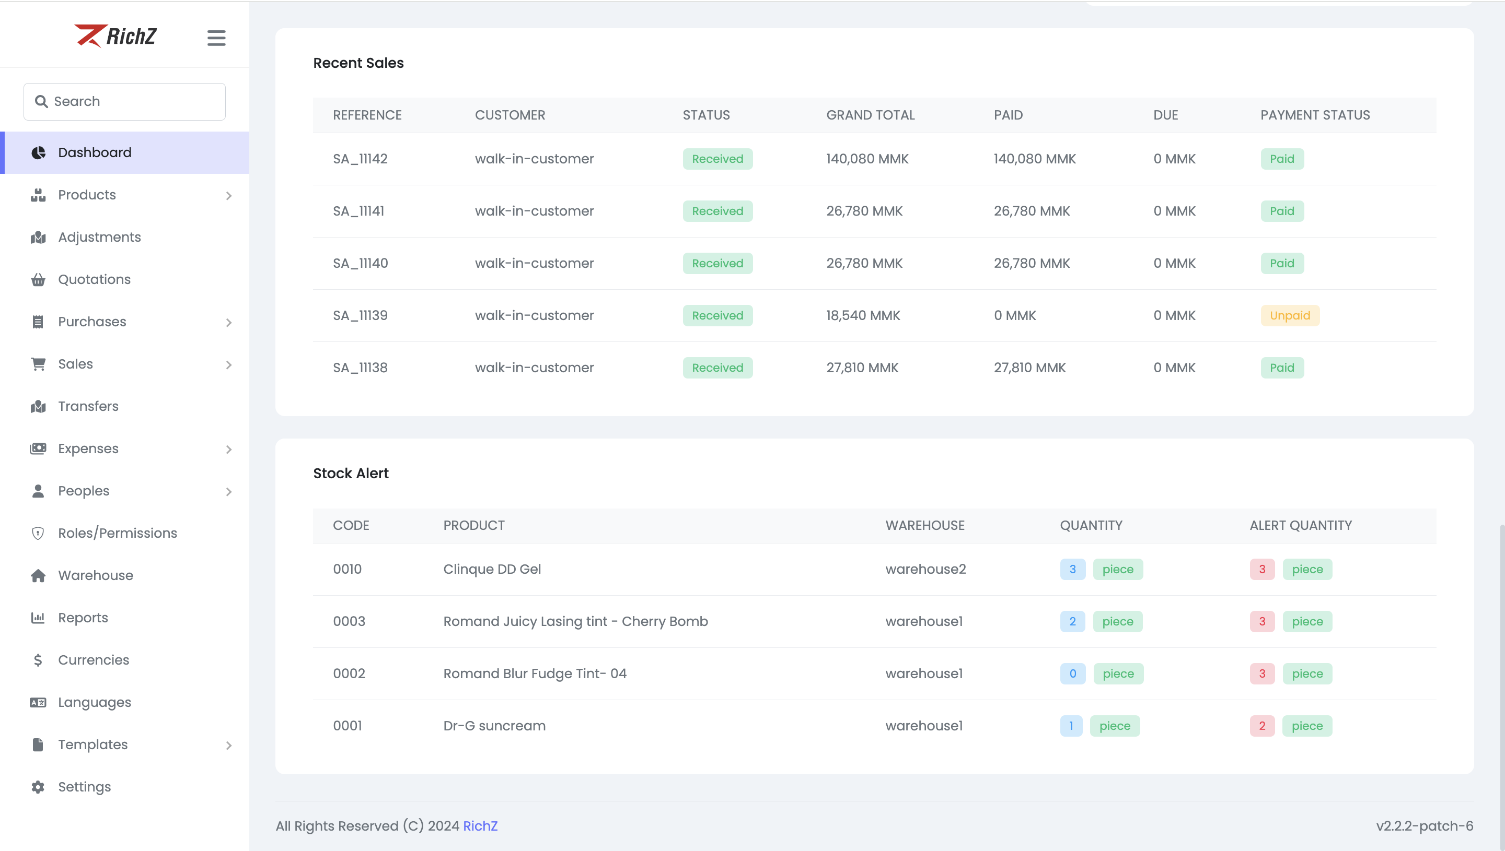Open the Settings menu item
1505x851 pixels.
pos(124,787)
